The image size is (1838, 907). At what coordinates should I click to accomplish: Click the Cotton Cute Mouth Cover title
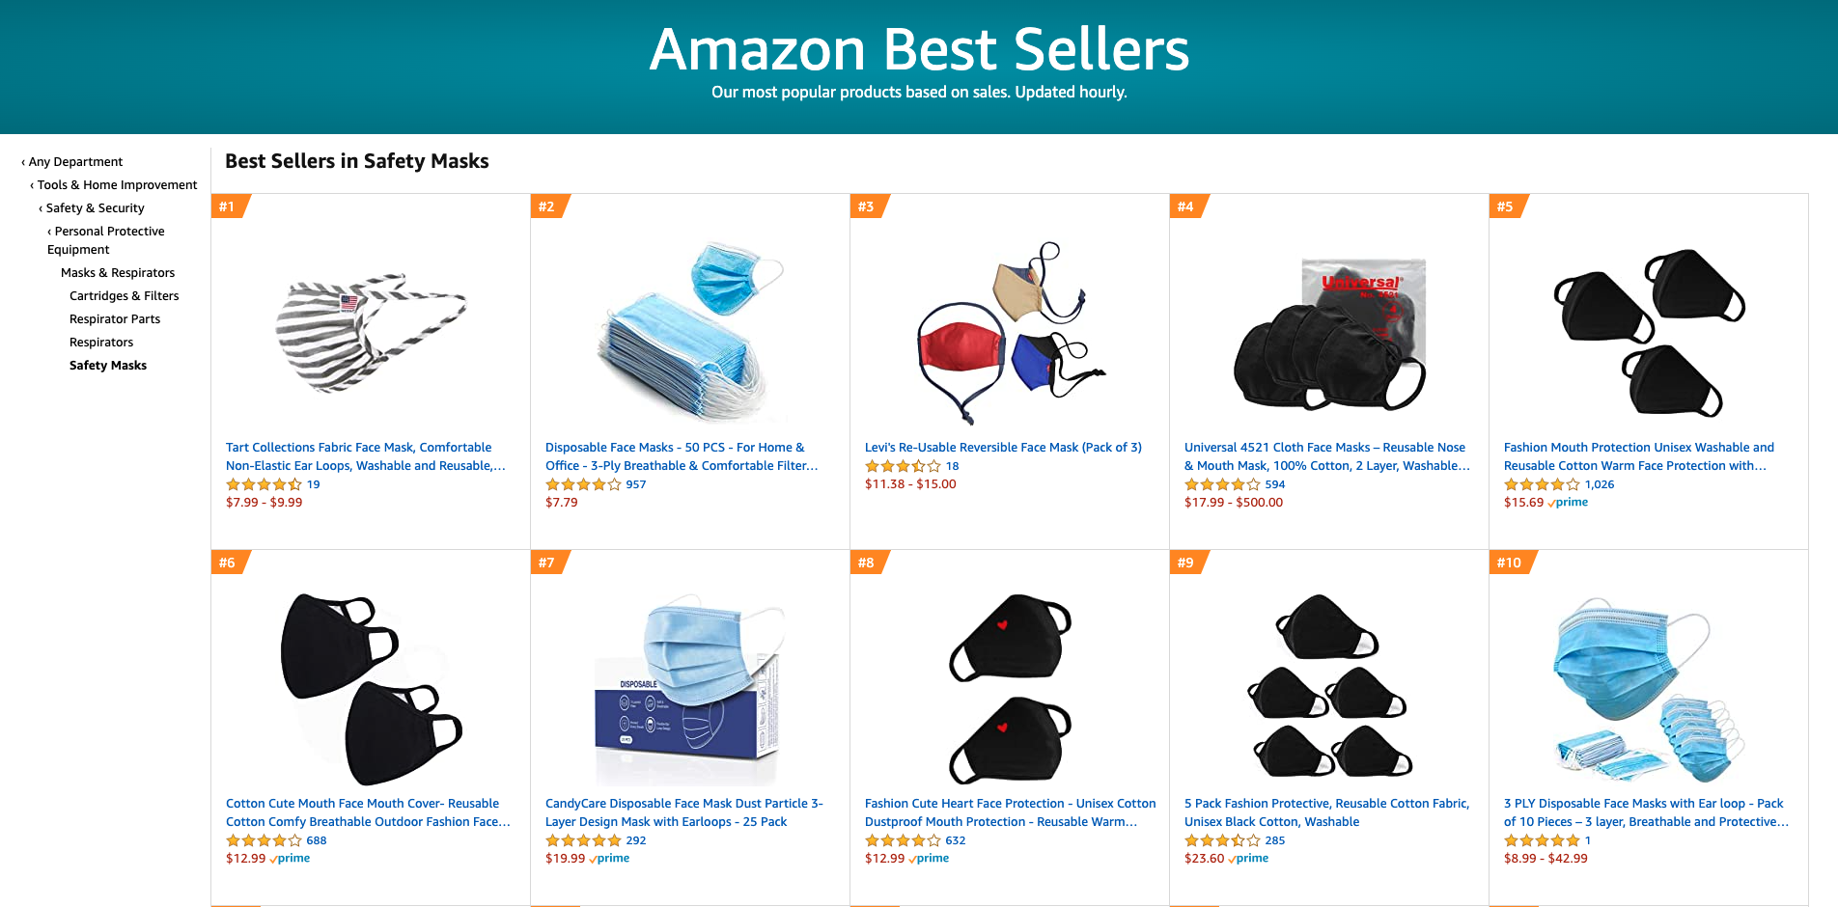368,812
